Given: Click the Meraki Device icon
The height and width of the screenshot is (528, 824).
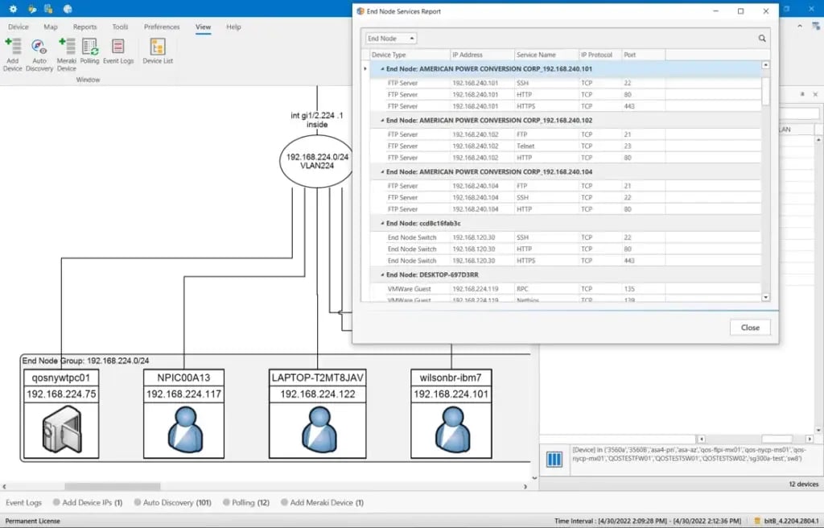Looking at the screenshot, I should click(67, 48).
